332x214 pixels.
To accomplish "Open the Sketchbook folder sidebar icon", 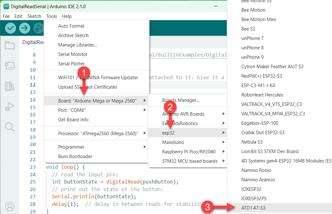I will pyautogui.click(x=10, y=45).
